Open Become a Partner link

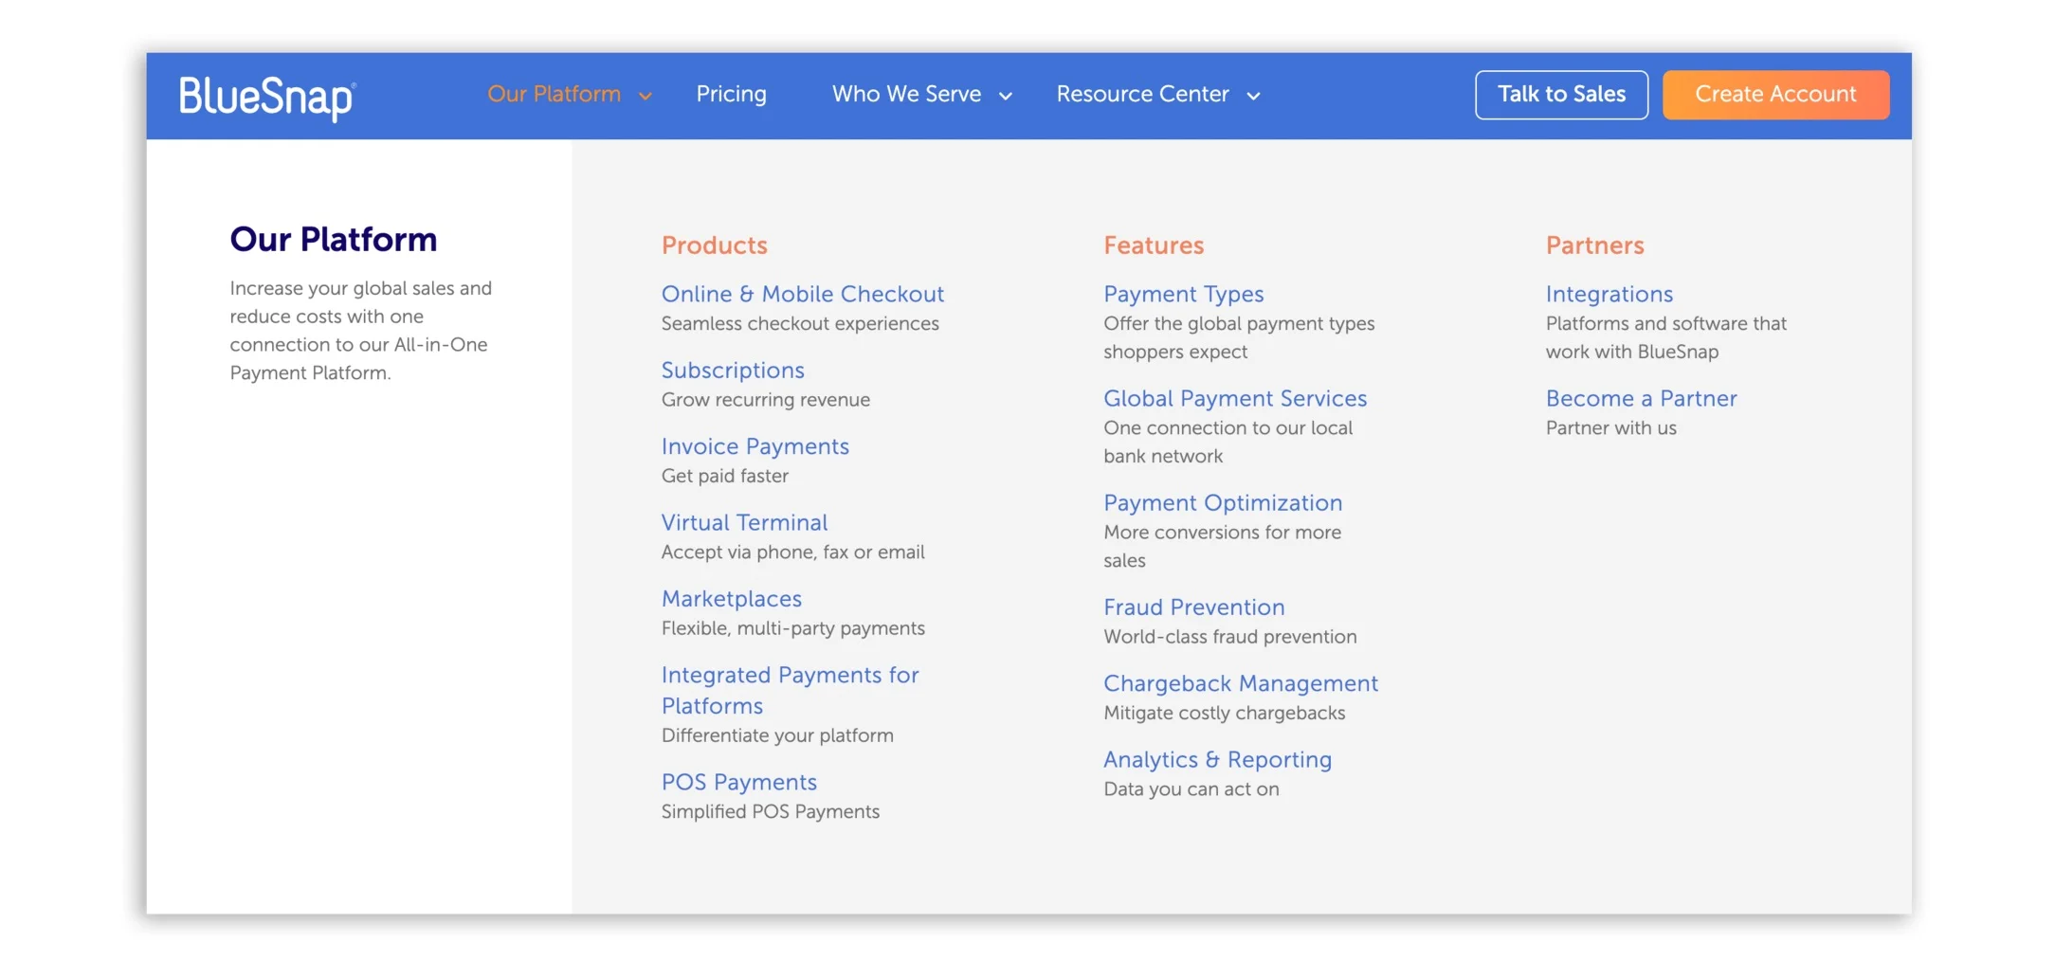(x=1641, y=398)
